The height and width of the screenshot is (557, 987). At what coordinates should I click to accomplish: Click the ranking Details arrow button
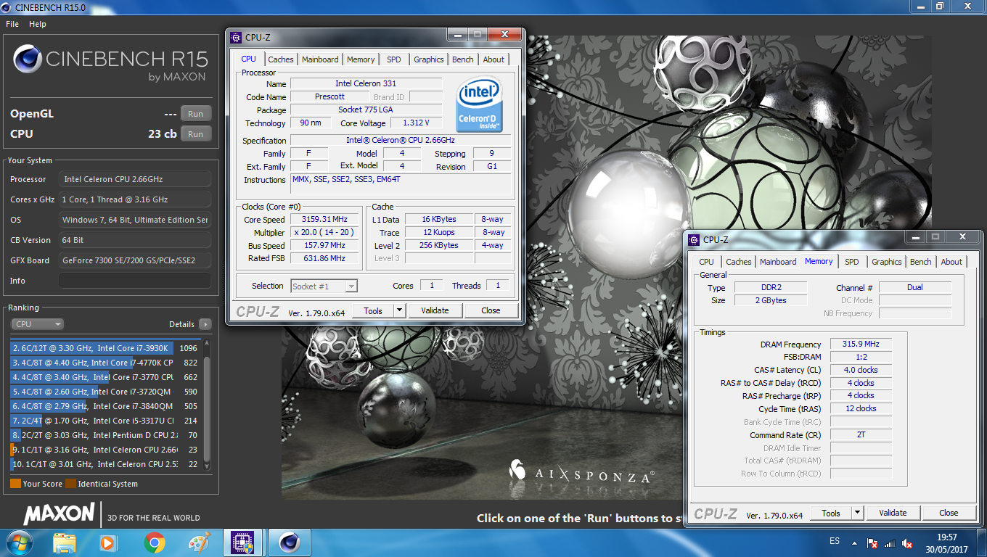205,324
